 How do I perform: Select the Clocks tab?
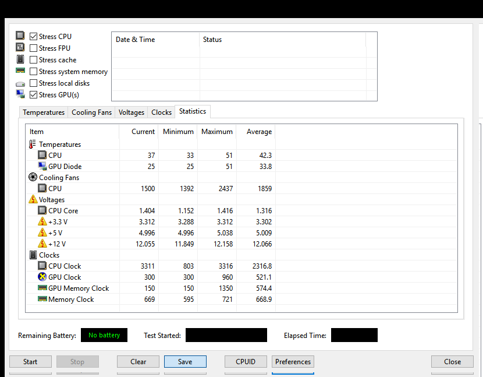coord(161,112)
